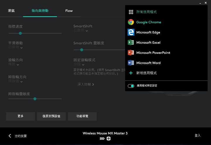Click the Microsoft Edge icon
The image size is (211, 145).
click(131, 32)
